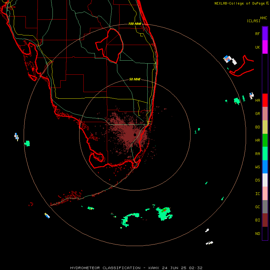
Task: Click the UK legend label text
Action: click(257, 47)
